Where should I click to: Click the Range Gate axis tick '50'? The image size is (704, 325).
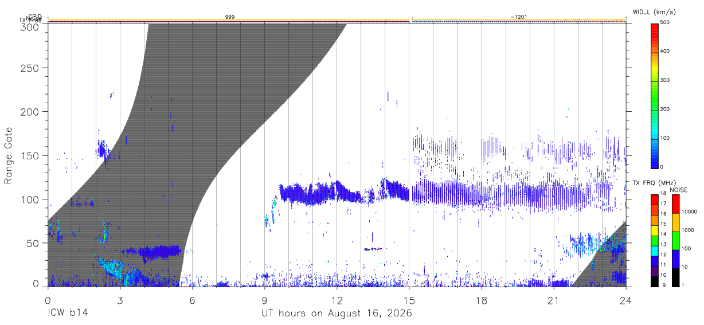click(33, 243)
